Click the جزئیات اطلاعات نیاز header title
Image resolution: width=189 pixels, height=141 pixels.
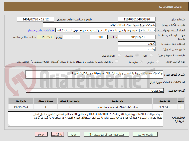pos(170,7)
